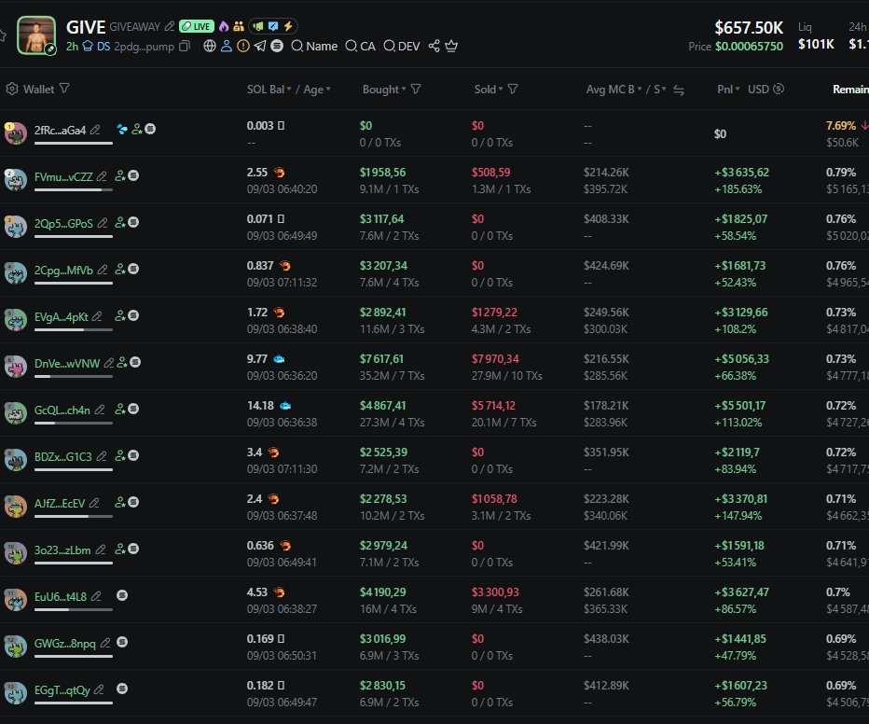Filter the Bought column
The height and width of the screenshot is (724, 869).
(416, 89)
